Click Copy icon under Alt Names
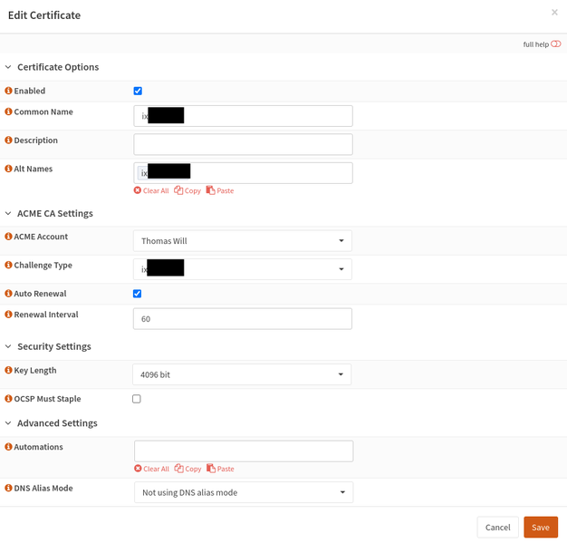 tap(178, 190)
